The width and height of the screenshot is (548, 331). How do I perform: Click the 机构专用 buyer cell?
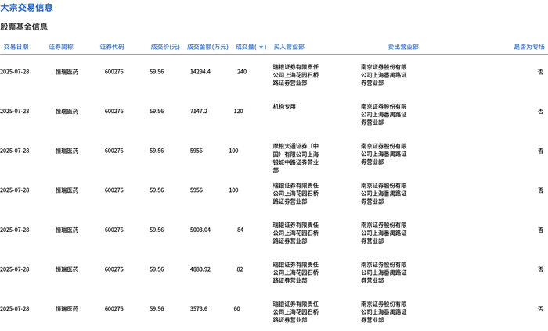point(284,107)
